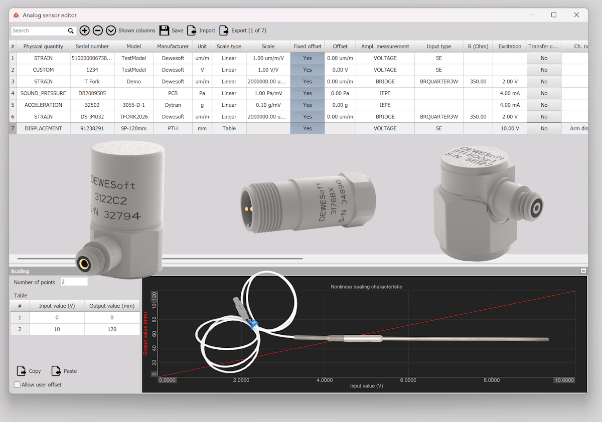The width and height of the screenshot is (602, 422).
Task: Collapse the Scaling panel
Action: [x=583, y=271]
